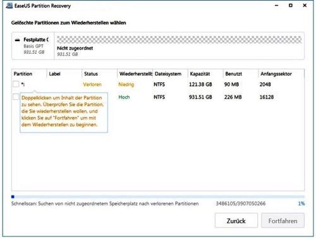Check the 931.51 GB partition checkbox

[16, 97]
